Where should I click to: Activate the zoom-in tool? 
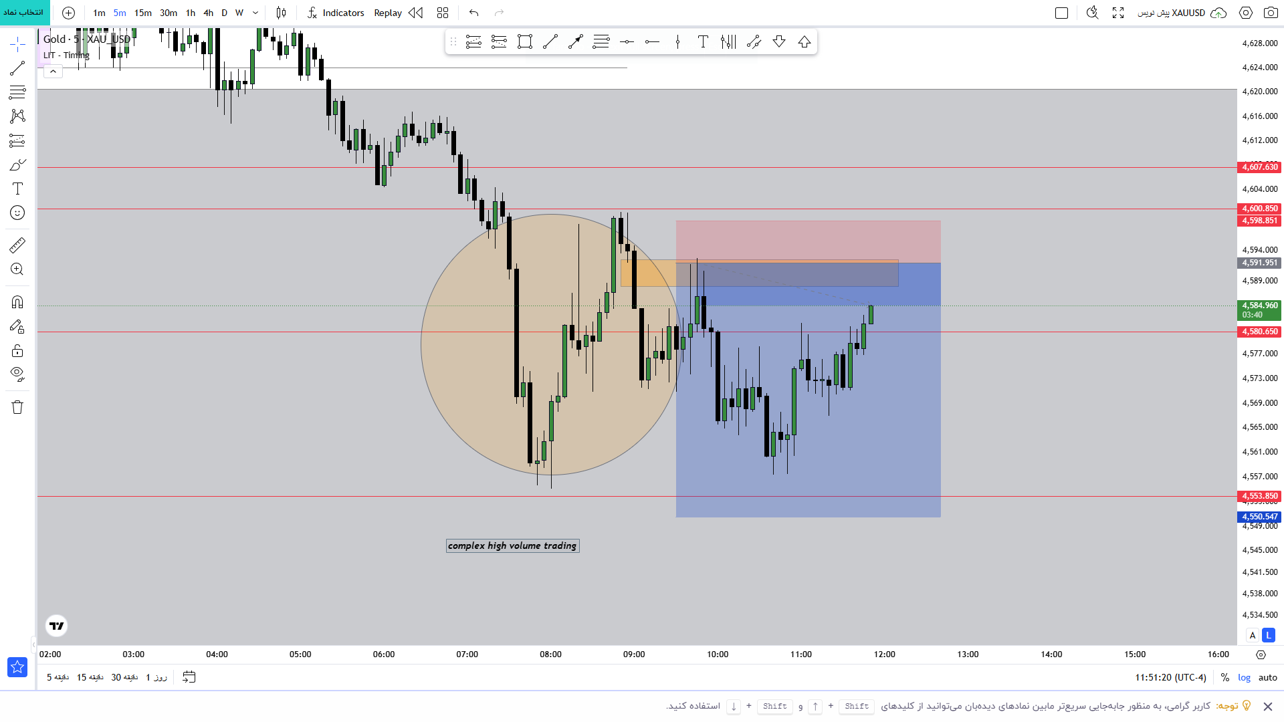tap(17, 269)
